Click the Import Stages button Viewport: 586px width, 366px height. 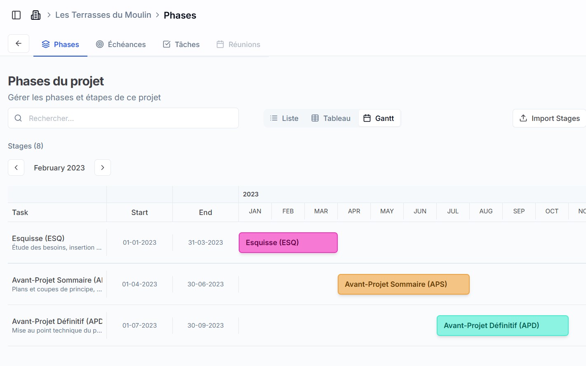click(x=550, y=118)
